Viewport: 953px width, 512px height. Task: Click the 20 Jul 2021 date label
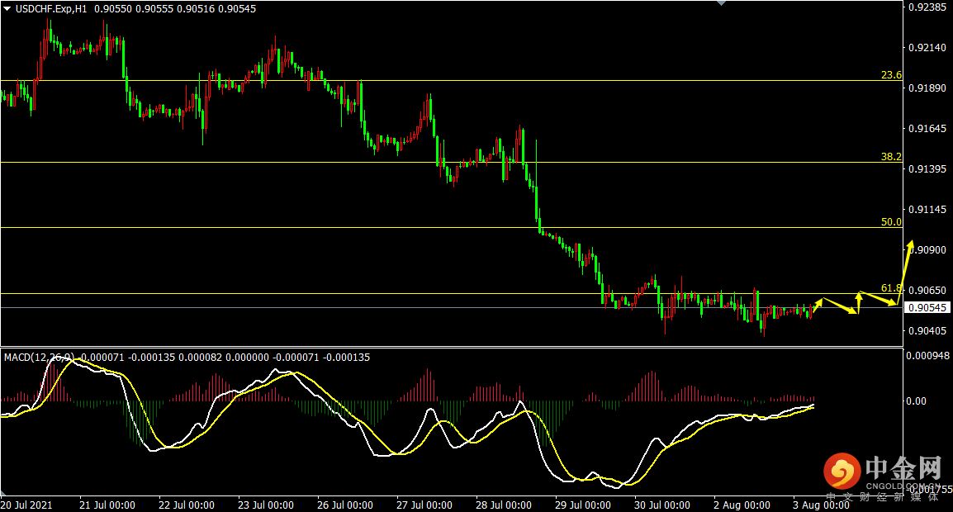26,505
